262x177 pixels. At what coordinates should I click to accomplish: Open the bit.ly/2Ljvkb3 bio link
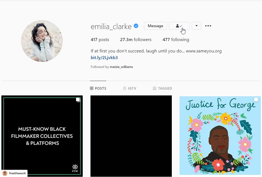click(104, 58)
